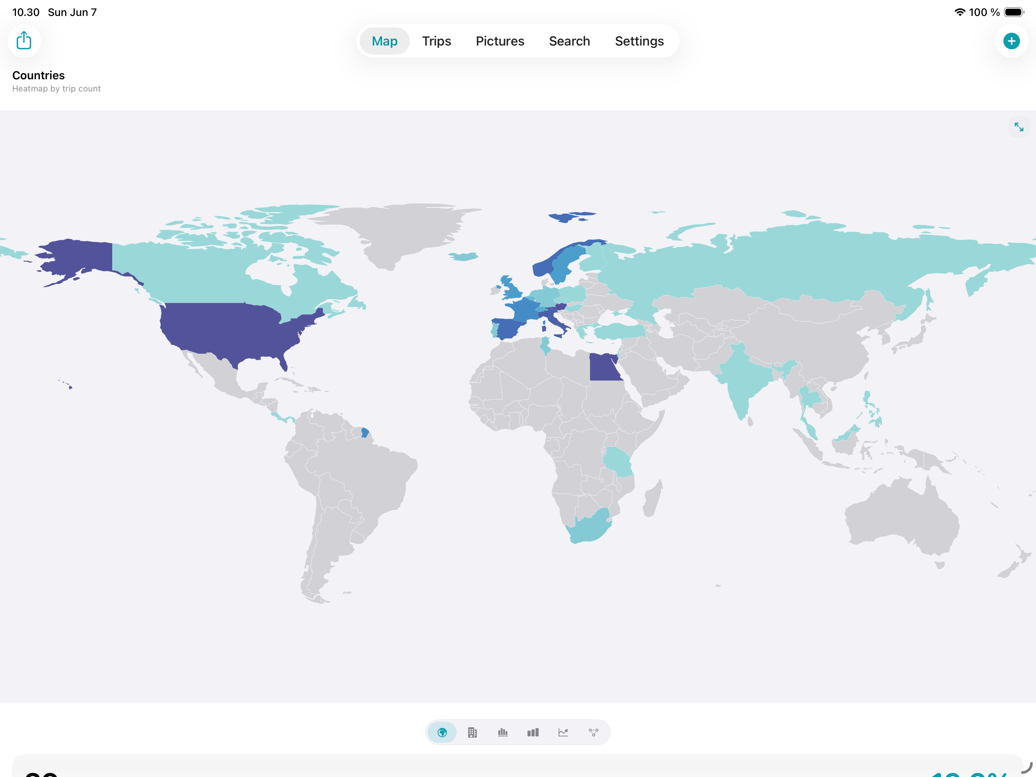Open the connected nodes graph view
Viewport: 1036px width, 777px height.
[x=593, y=732]
